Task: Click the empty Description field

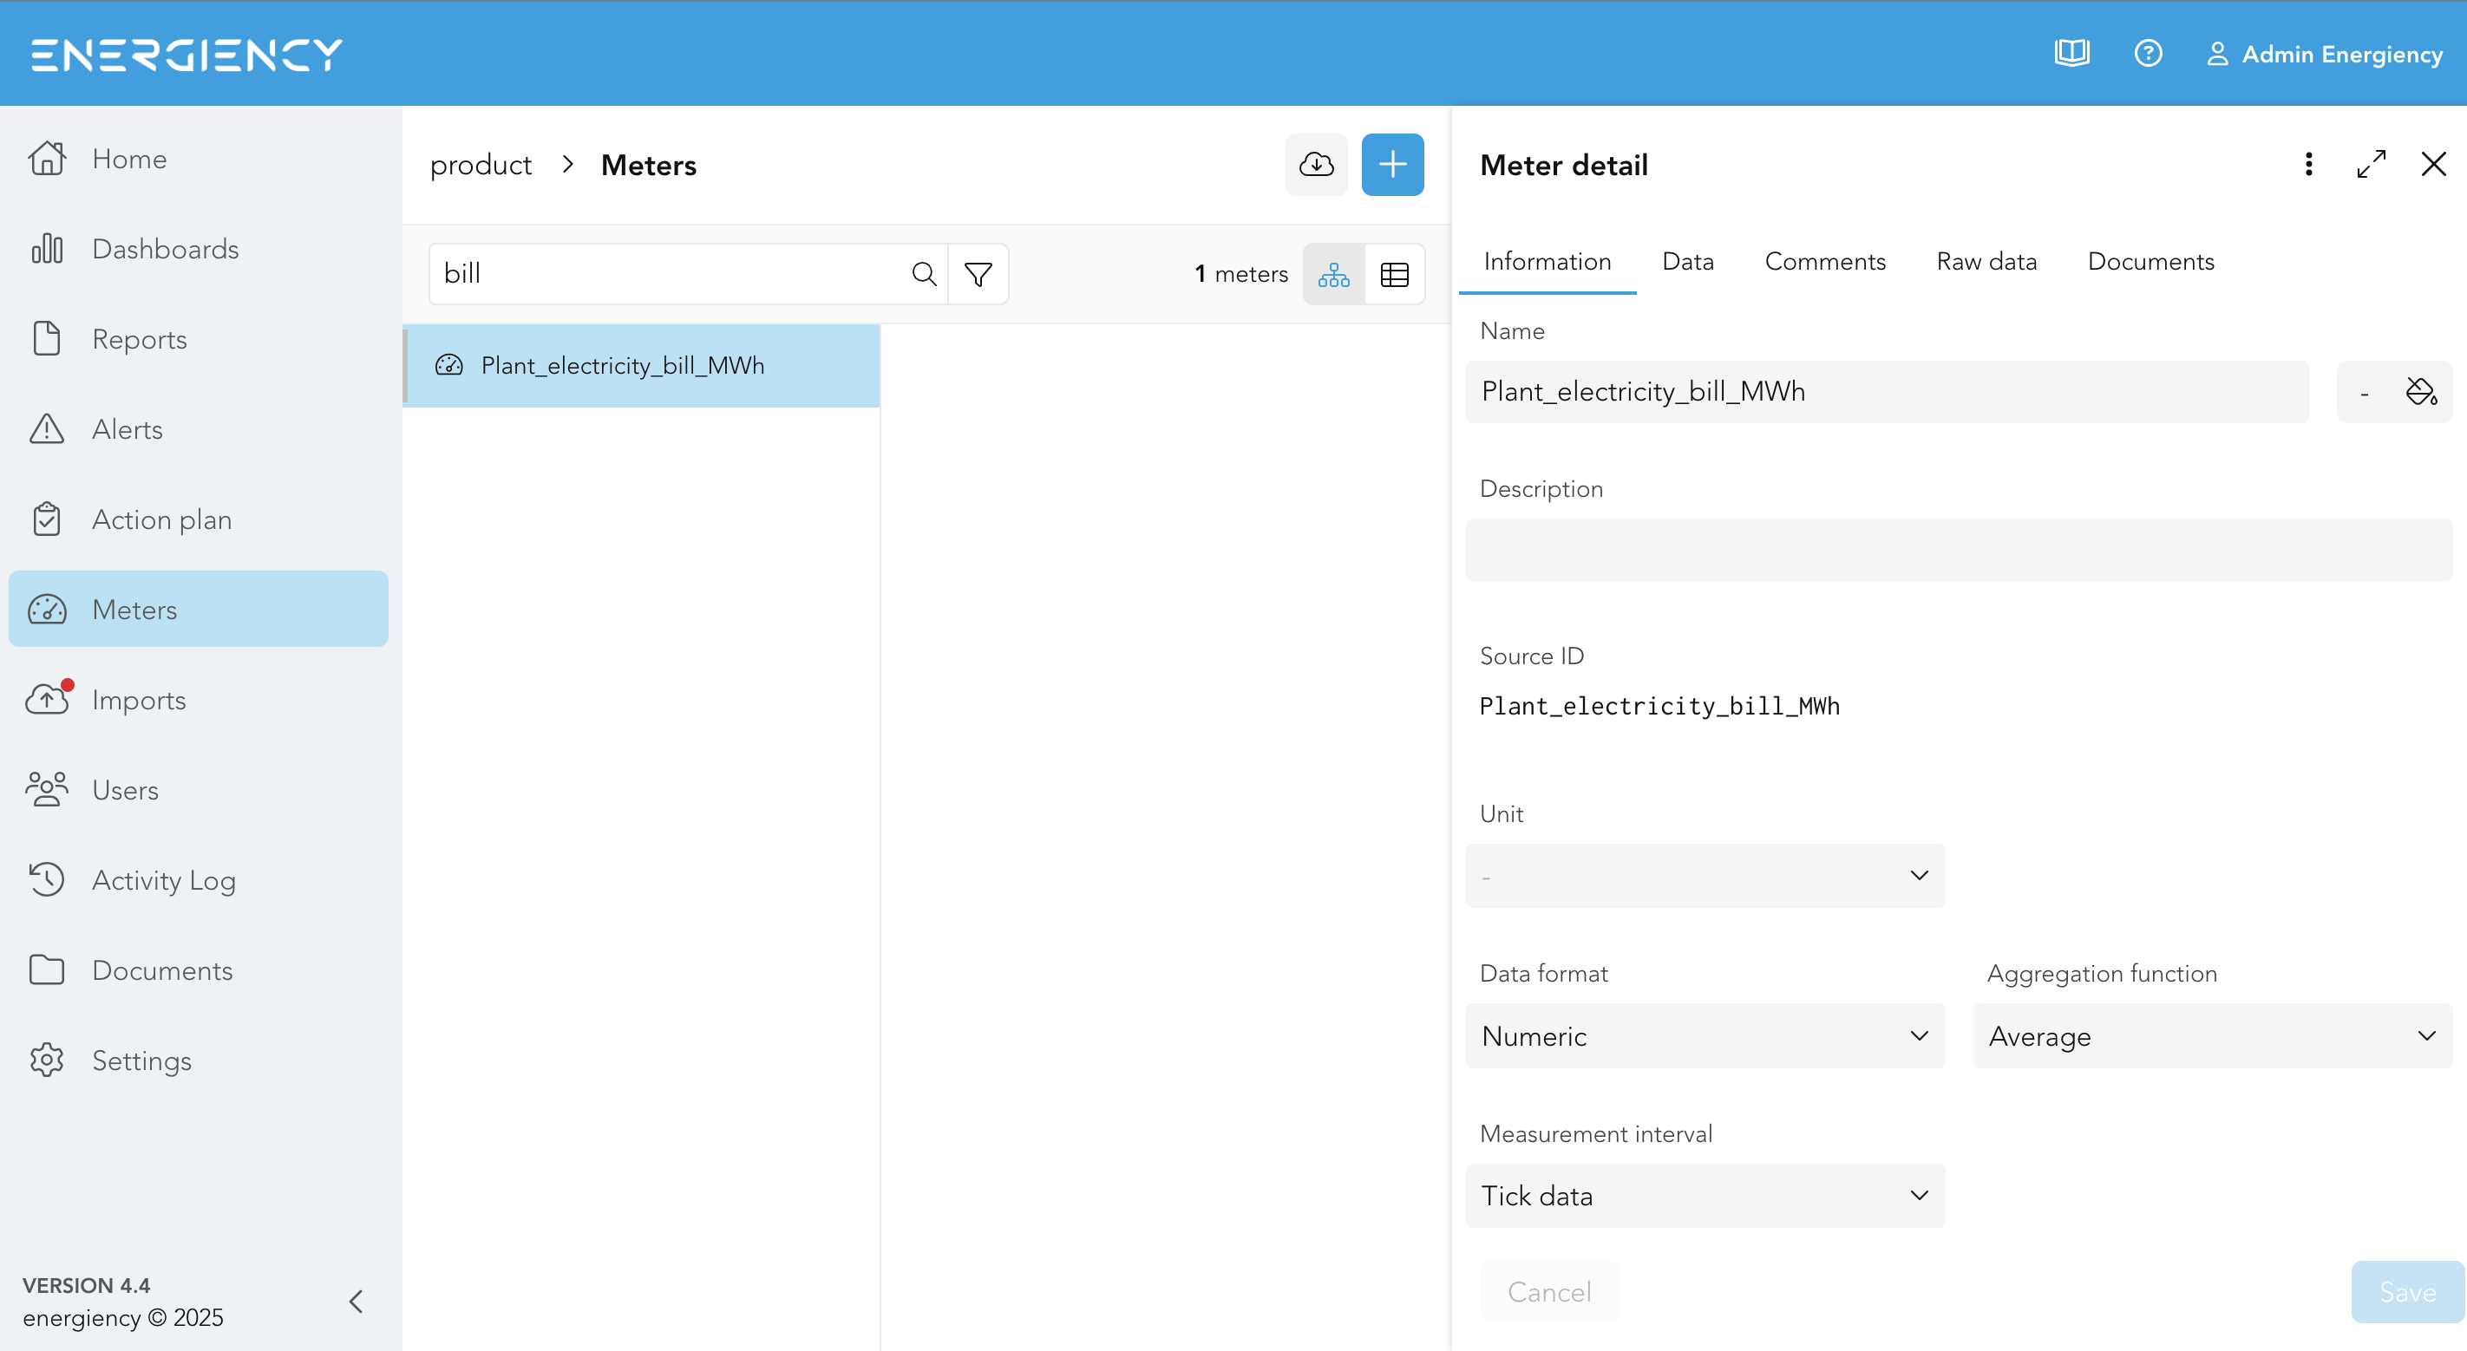Action: coord(1959,550)
